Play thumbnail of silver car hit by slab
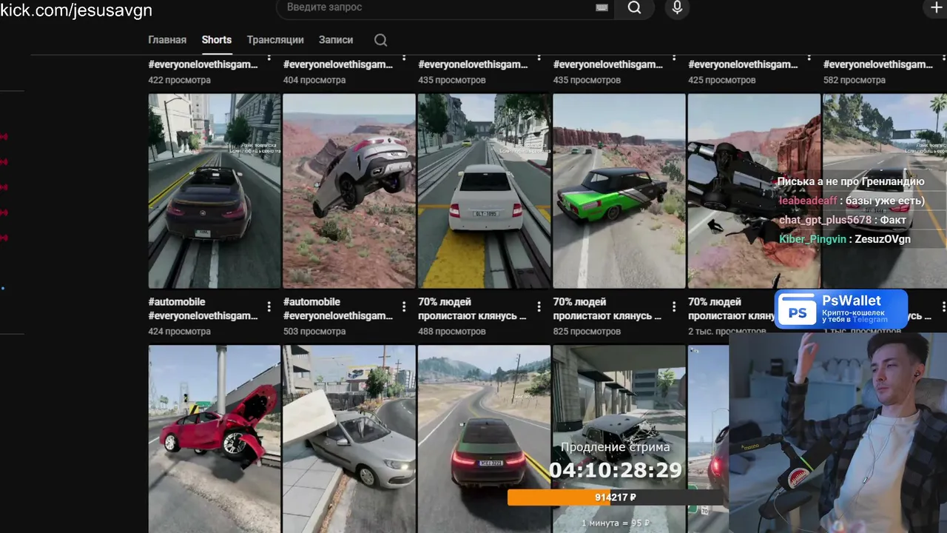 (x=349, y=438)
